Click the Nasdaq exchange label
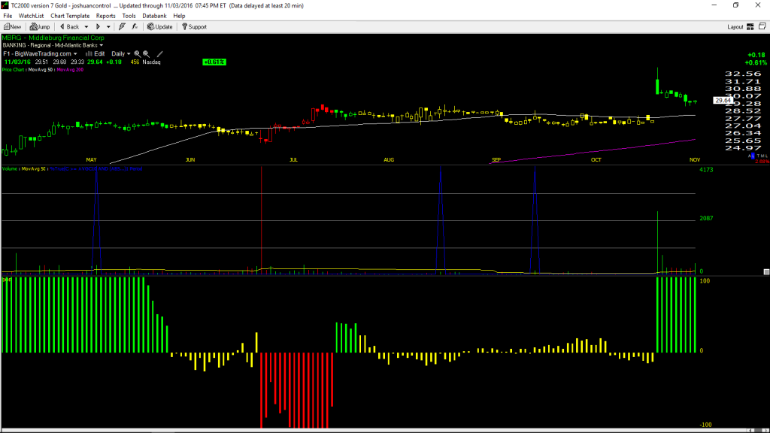 click(151, 62)
